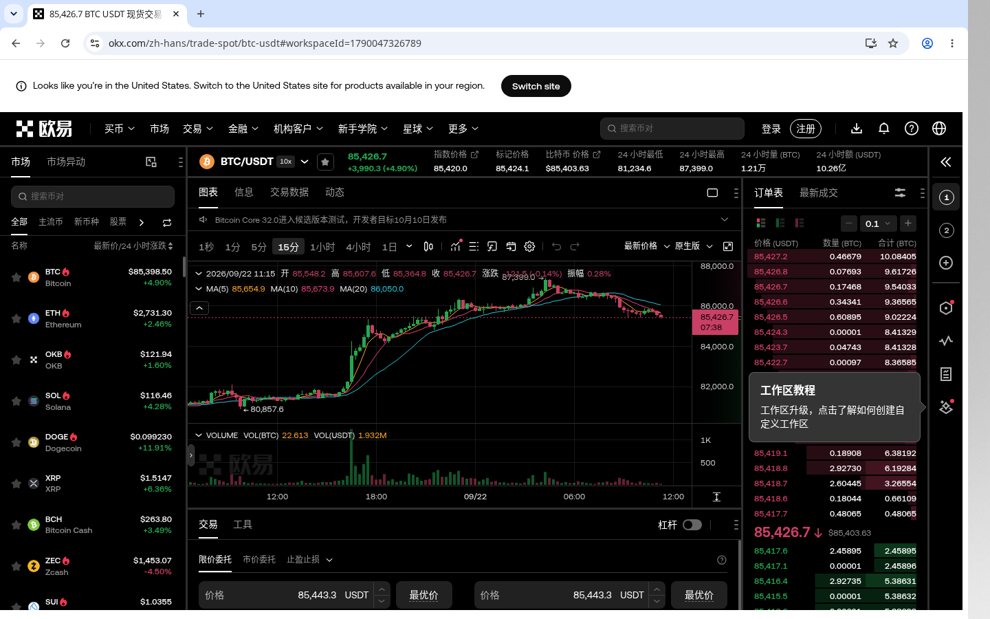Toggle DOGE favorite star
The width and height of the screenshot is (990, 619).
coord(16,442)
